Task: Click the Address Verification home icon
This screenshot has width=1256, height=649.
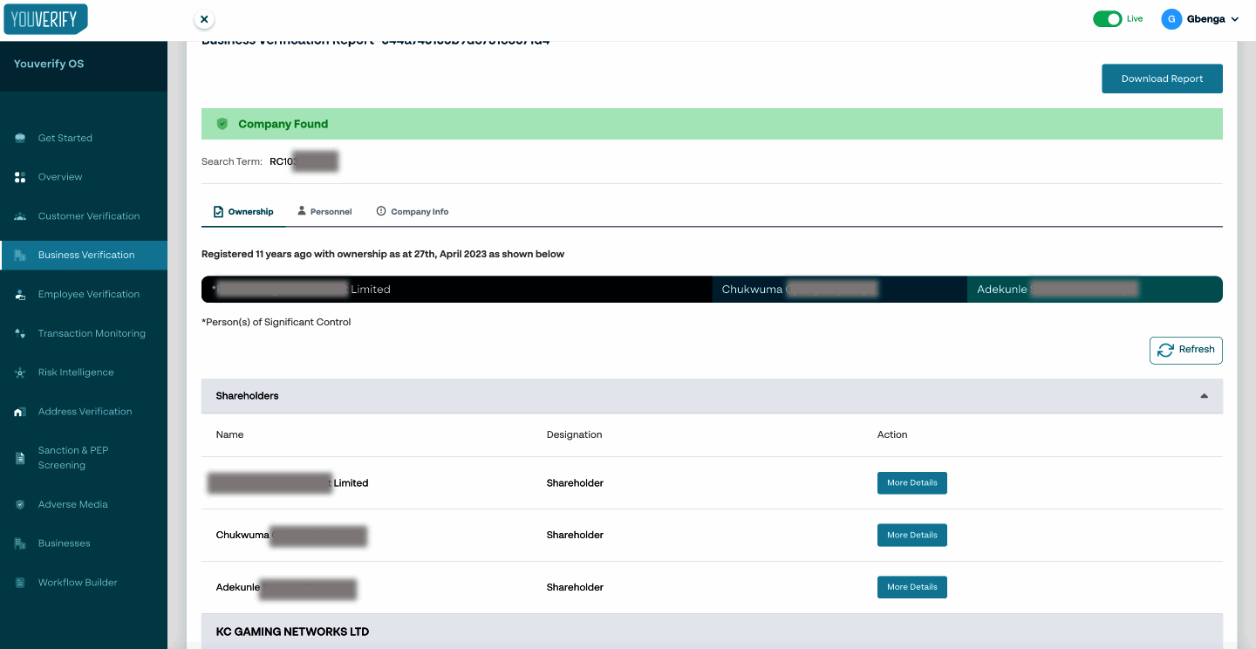Action: coord(20,412)
